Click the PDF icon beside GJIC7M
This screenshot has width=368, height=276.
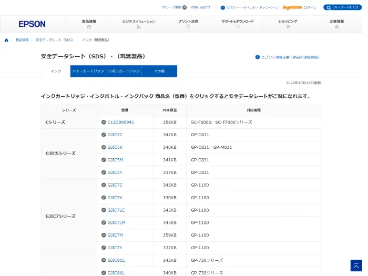point(104,235)
